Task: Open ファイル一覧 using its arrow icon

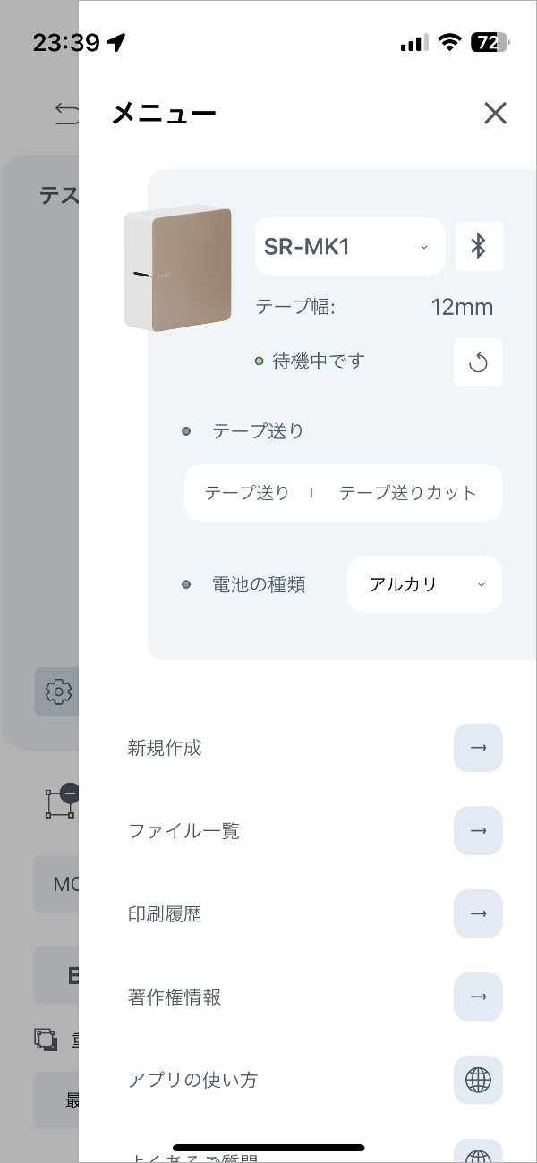Action: click(478, 830)
